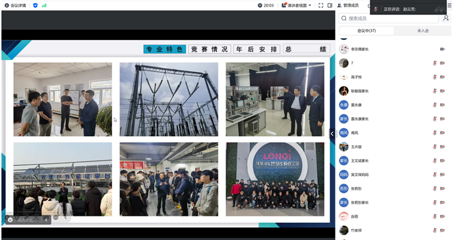
Task: Toggle the camera icon for 雷永康
Action: (x=442, y=105)
